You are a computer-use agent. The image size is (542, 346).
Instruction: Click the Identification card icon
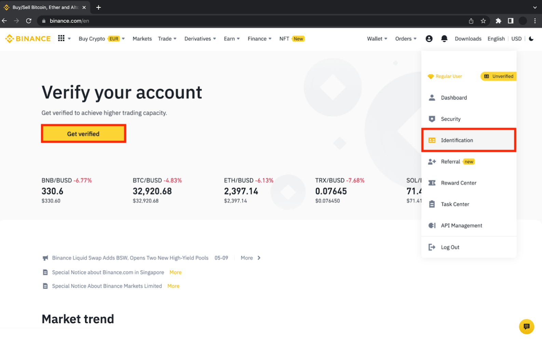[x=432, y=140]
